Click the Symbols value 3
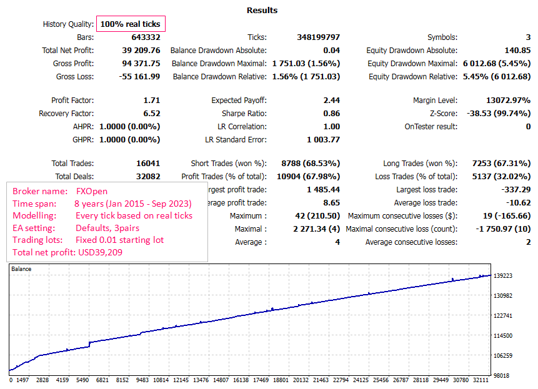The height and width of the screenshot is (389, 538). click(x=529, y=37)
